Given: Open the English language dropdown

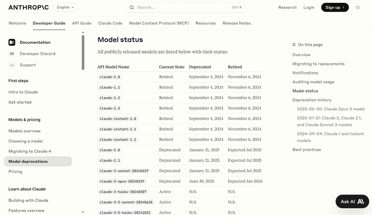Looking at the screenshot, I should click(x=66, y=7).
